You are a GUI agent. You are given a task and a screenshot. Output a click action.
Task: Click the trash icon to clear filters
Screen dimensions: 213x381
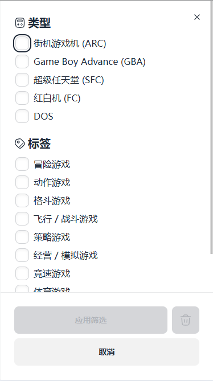(x=186, y=319)
